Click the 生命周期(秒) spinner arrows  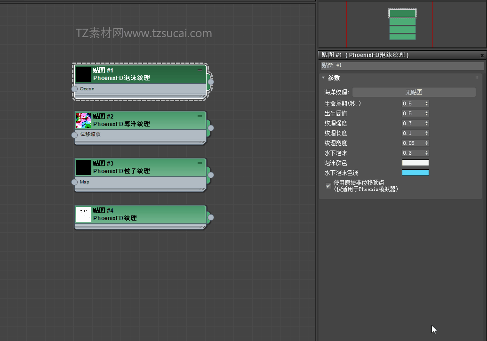pyautogui.click(x=427, y=103)
